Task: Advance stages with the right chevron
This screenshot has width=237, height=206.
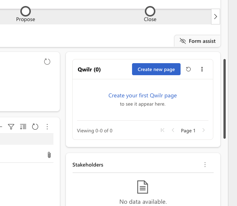Action: (216, 17)
